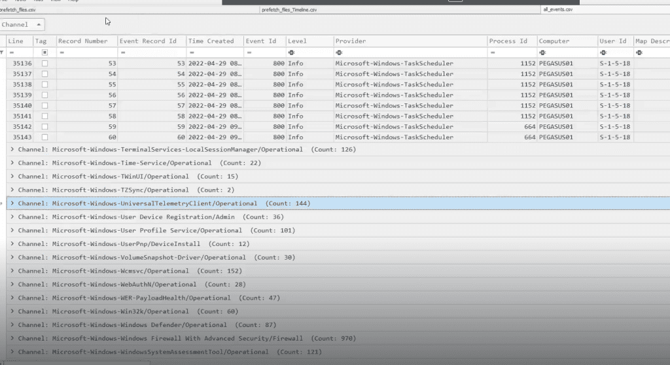
Task: Click the funnel icon at the filter row's left edge
Action: point(2,52)
